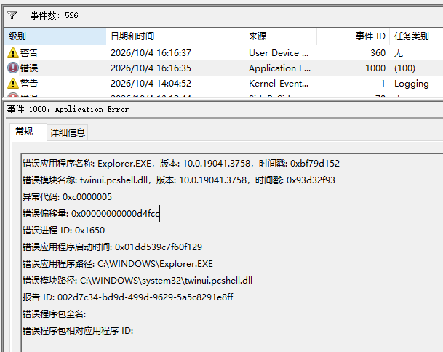Click task category (100) cell

(404, 68)
